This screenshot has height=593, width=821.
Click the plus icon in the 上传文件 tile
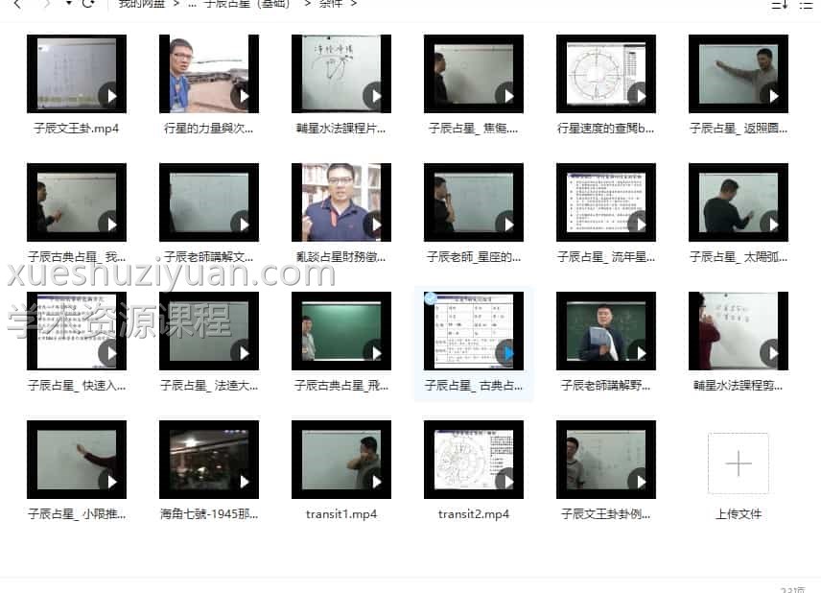click(x=738, y=463)
